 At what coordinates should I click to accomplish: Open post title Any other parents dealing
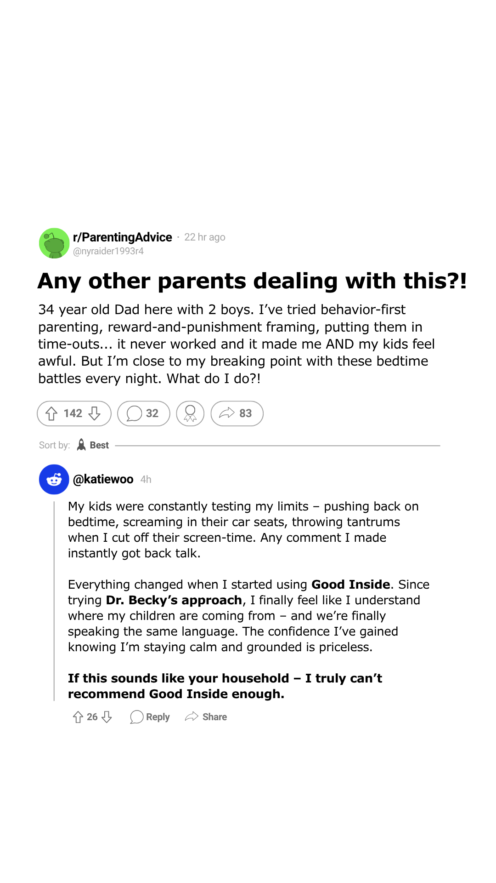(x=252, y=281)
